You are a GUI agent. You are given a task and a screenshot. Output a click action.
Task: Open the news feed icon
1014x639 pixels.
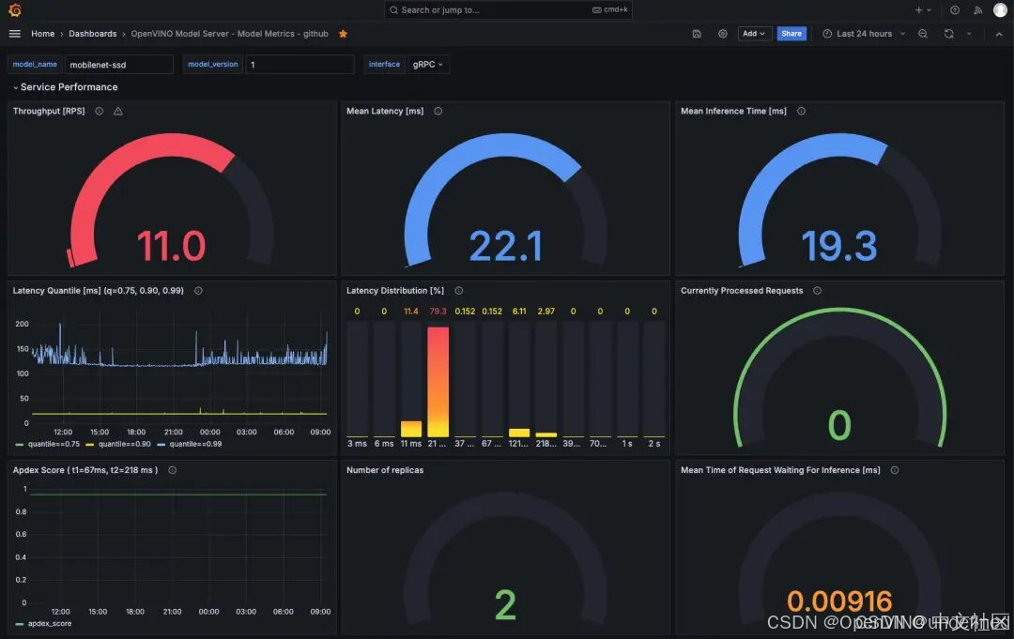coord(977,9)
